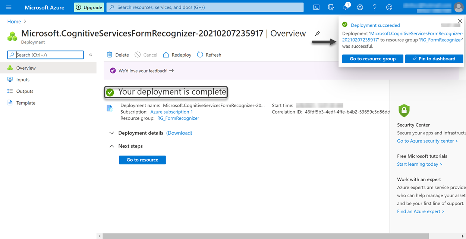
Task: Open Cloud Shell icon
Action: (x=316, y=7)
